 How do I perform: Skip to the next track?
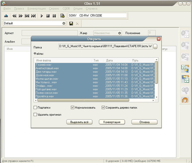point(33,16)
